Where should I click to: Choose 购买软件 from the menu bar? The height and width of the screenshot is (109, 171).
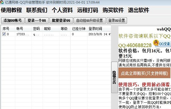[x=113, y=10]
